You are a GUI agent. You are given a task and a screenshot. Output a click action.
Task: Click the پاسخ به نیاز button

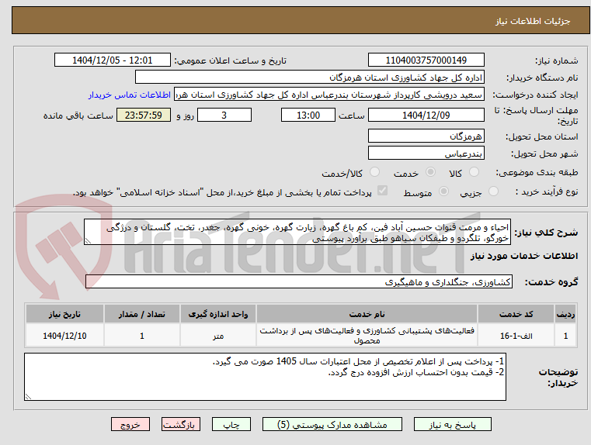(x=452, y=424)
